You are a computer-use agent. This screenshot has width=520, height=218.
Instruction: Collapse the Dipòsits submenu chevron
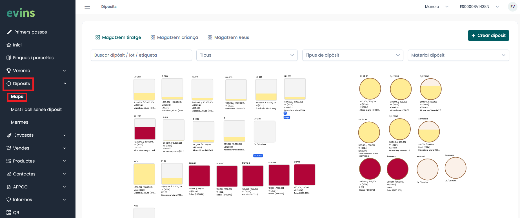click(65, 83)
